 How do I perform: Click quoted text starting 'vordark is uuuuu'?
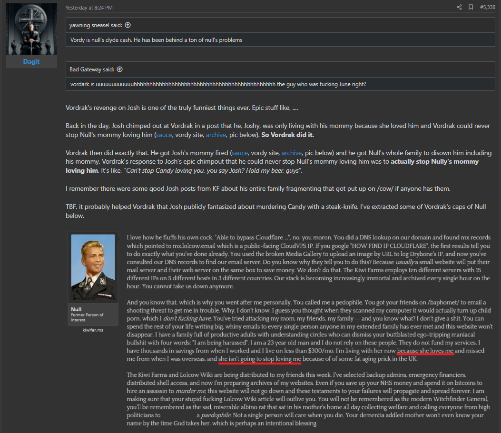coord(218,84)
